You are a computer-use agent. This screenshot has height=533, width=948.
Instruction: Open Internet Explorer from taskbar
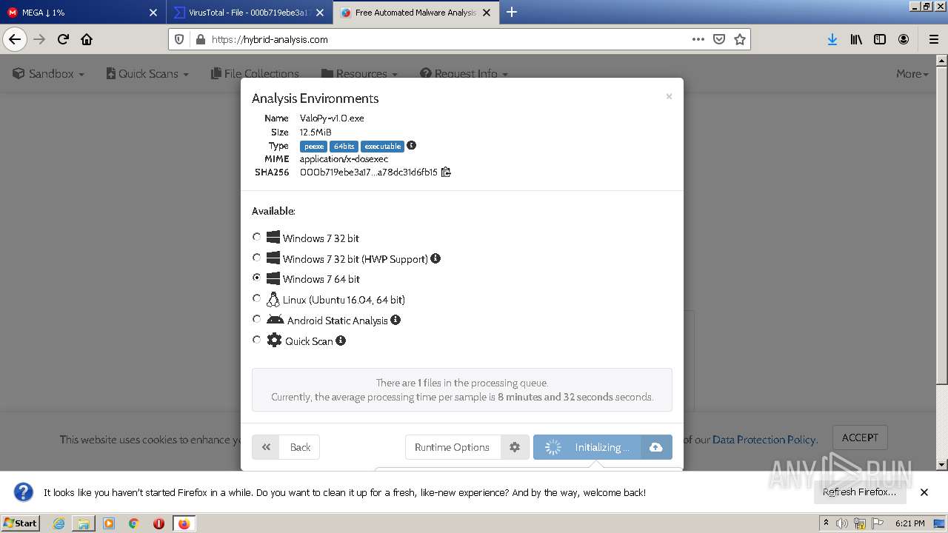pos(59,523)
